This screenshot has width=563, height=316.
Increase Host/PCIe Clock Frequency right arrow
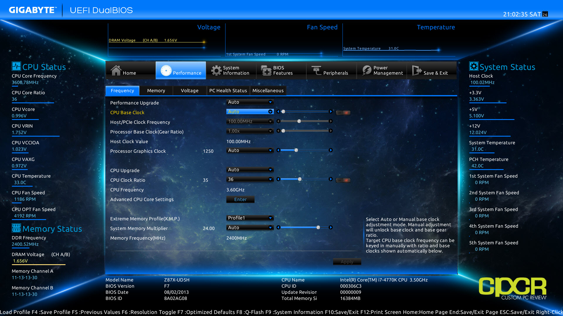(331, 121)
